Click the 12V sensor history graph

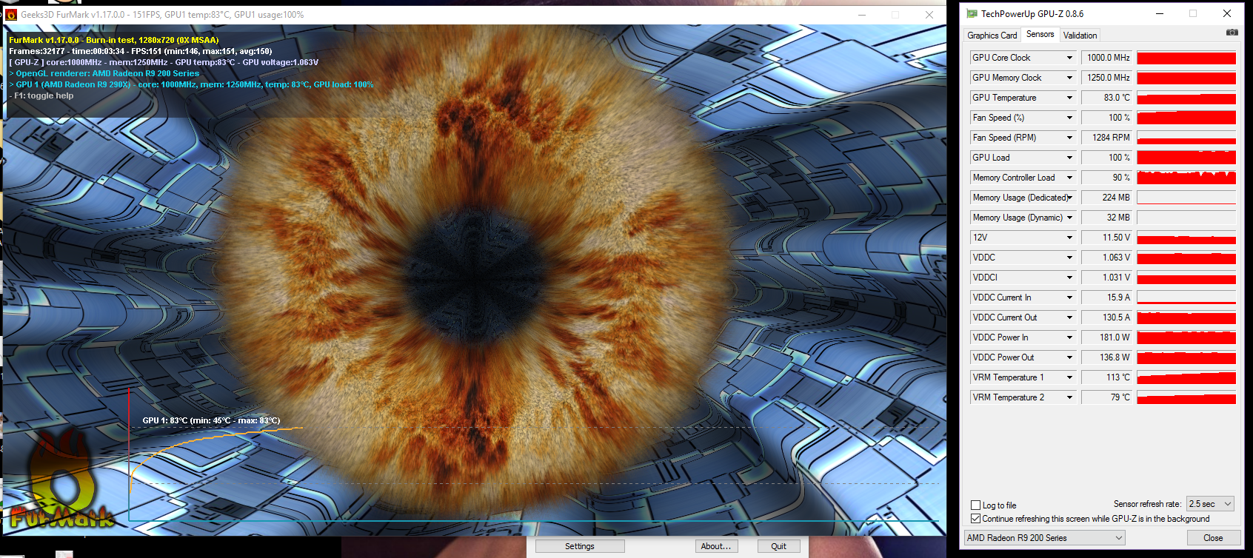tap(1186, 238)
